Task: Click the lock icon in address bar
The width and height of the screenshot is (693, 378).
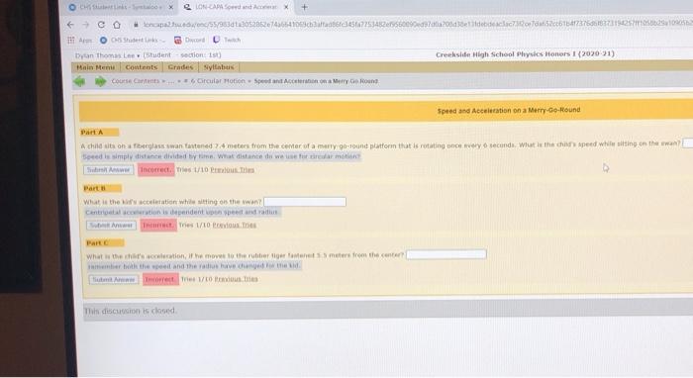Action: click(x=136, y=25)
